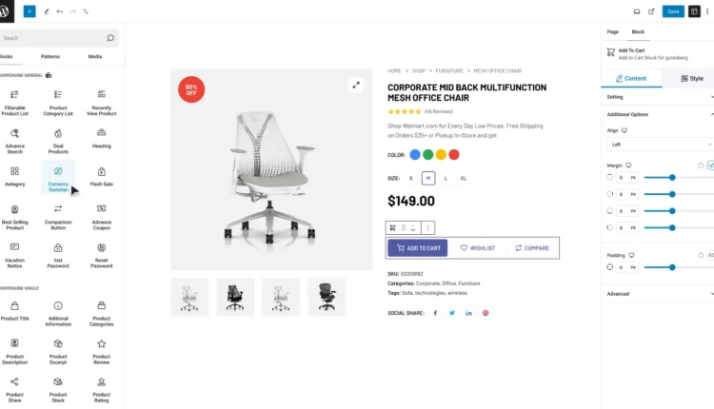714x409 pixels.
Task: Expand the Advanced section
Action: tap(660, 294)
